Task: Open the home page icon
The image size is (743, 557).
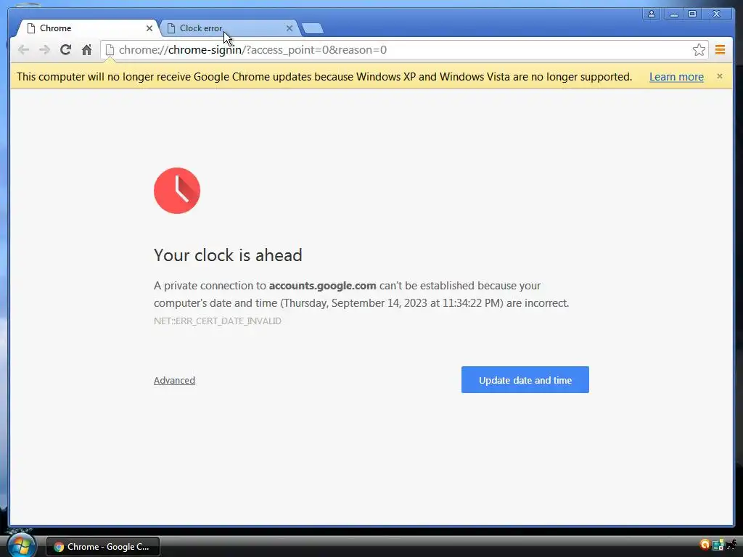Action: coord(86,50)
